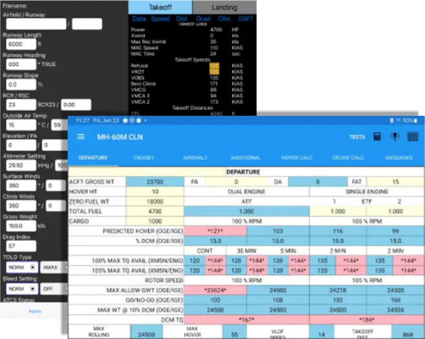The height and width of the screenshot is (339, 425).
Task: Edit the Runway Length field showing 6000
Action: coord(21,44)
